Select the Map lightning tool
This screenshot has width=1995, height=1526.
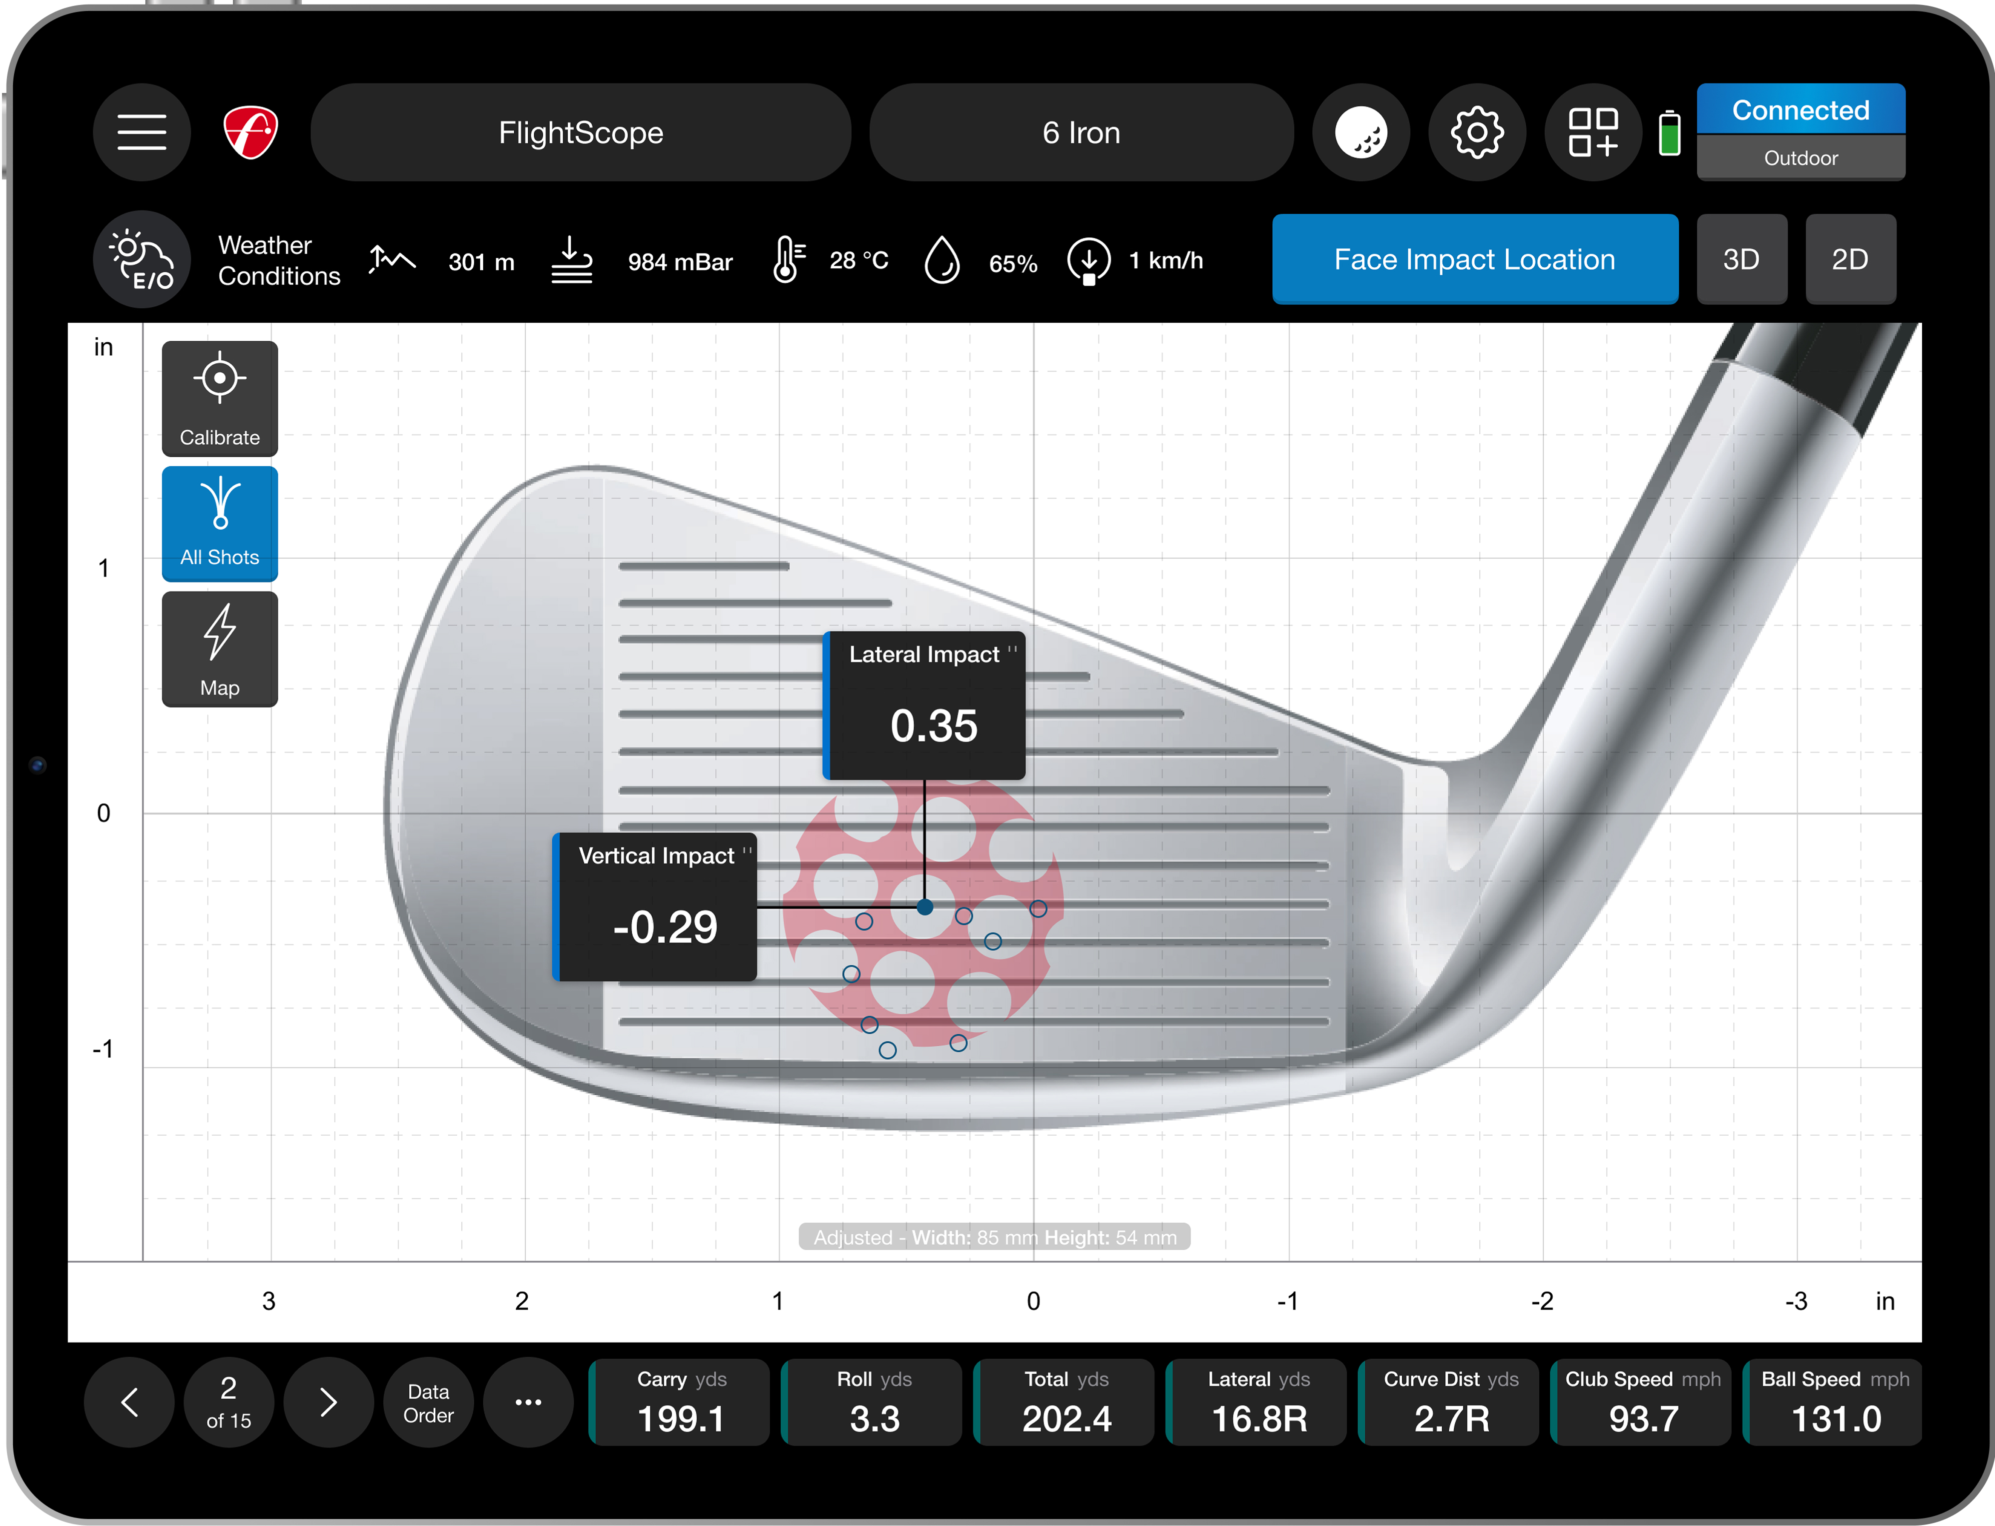[219, 649]
